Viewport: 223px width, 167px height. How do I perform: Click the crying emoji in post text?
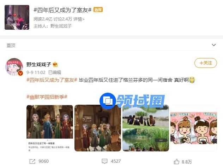[x=192, y=80]
